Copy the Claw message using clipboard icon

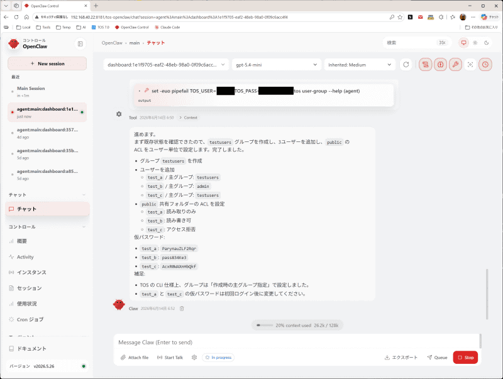pyautogui.click(x=182, y=309)
